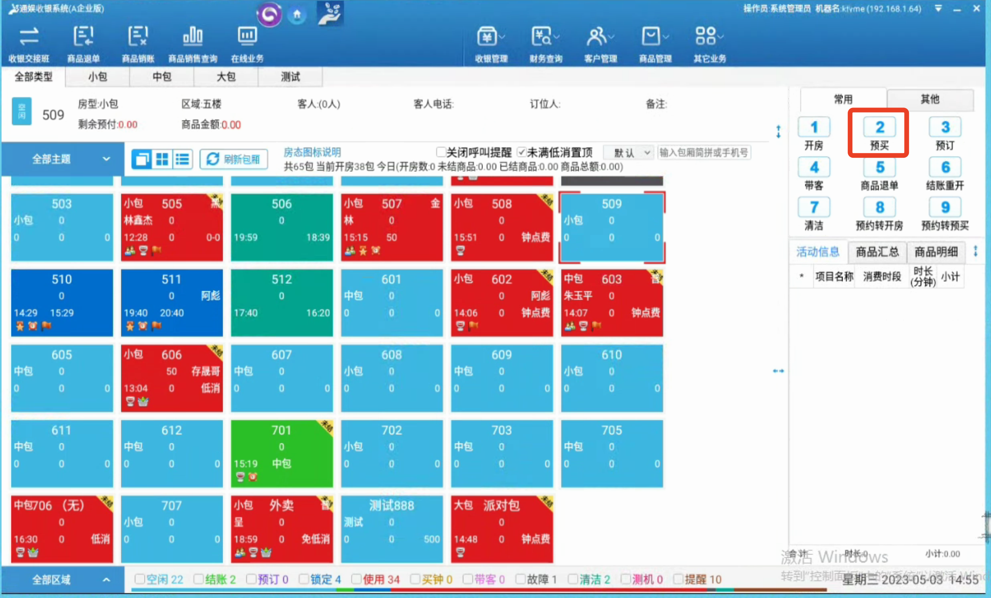Screen dimensions: 991x598
Task: Switch to the list room view icon
Action: pos(182,160)
